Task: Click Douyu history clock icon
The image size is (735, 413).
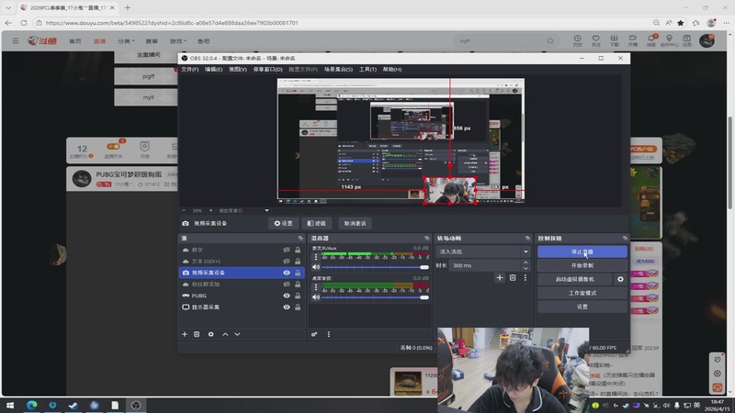Action: (578, 40)
